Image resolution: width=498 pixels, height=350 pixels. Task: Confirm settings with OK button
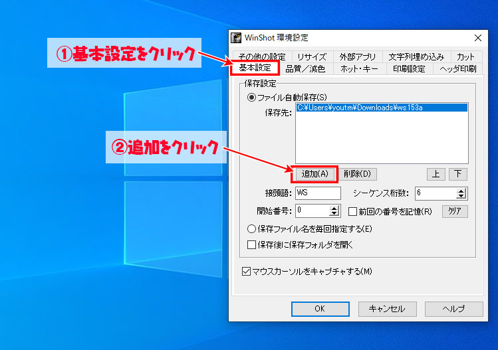pyautogui.click(x=320, y=309)
